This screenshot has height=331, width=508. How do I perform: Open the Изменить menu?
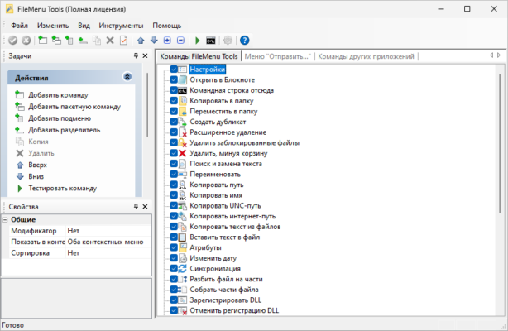click(x=53, y=26)
